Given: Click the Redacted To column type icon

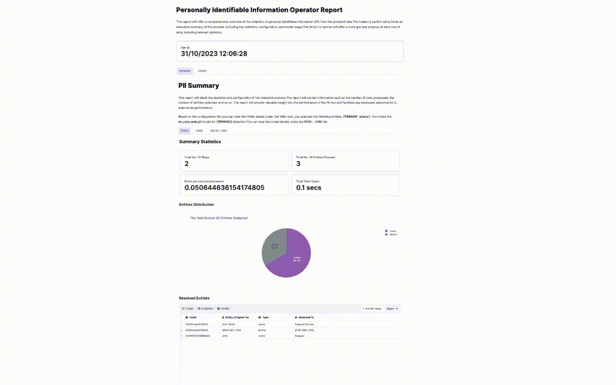Looking at the screenshot, I should pyautogui.click(x=297, y=317).
